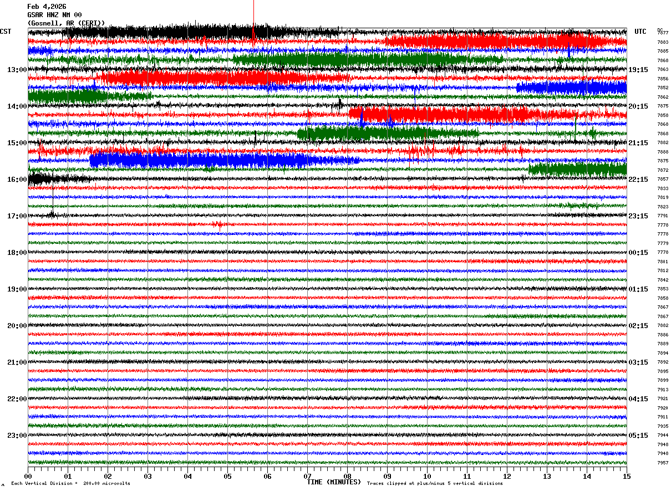
Task: Click the 'Feb 4,2026' date header
Action: [x=47, y=7]
